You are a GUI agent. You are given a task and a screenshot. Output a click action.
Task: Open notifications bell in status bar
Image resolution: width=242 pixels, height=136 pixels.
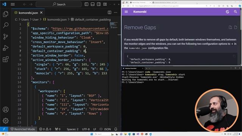click(116, 129)
